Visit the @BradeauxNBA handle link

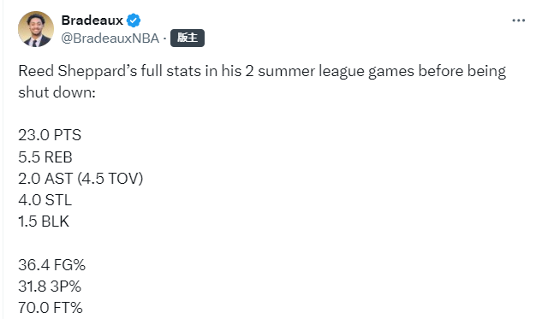[x=110, y=38]
